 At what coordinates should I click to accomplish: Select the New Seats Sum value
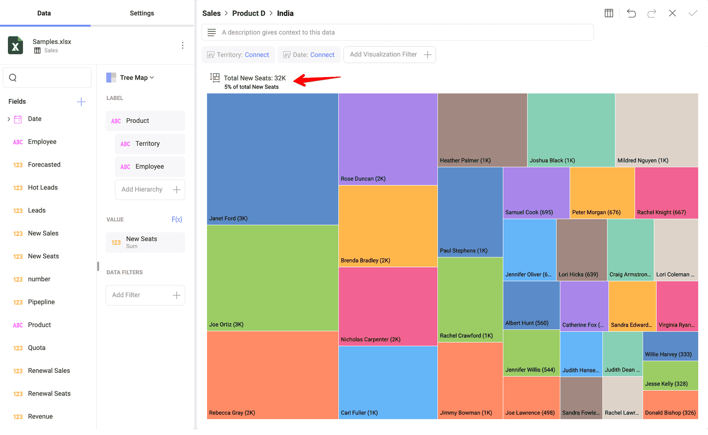pos(145,242)
